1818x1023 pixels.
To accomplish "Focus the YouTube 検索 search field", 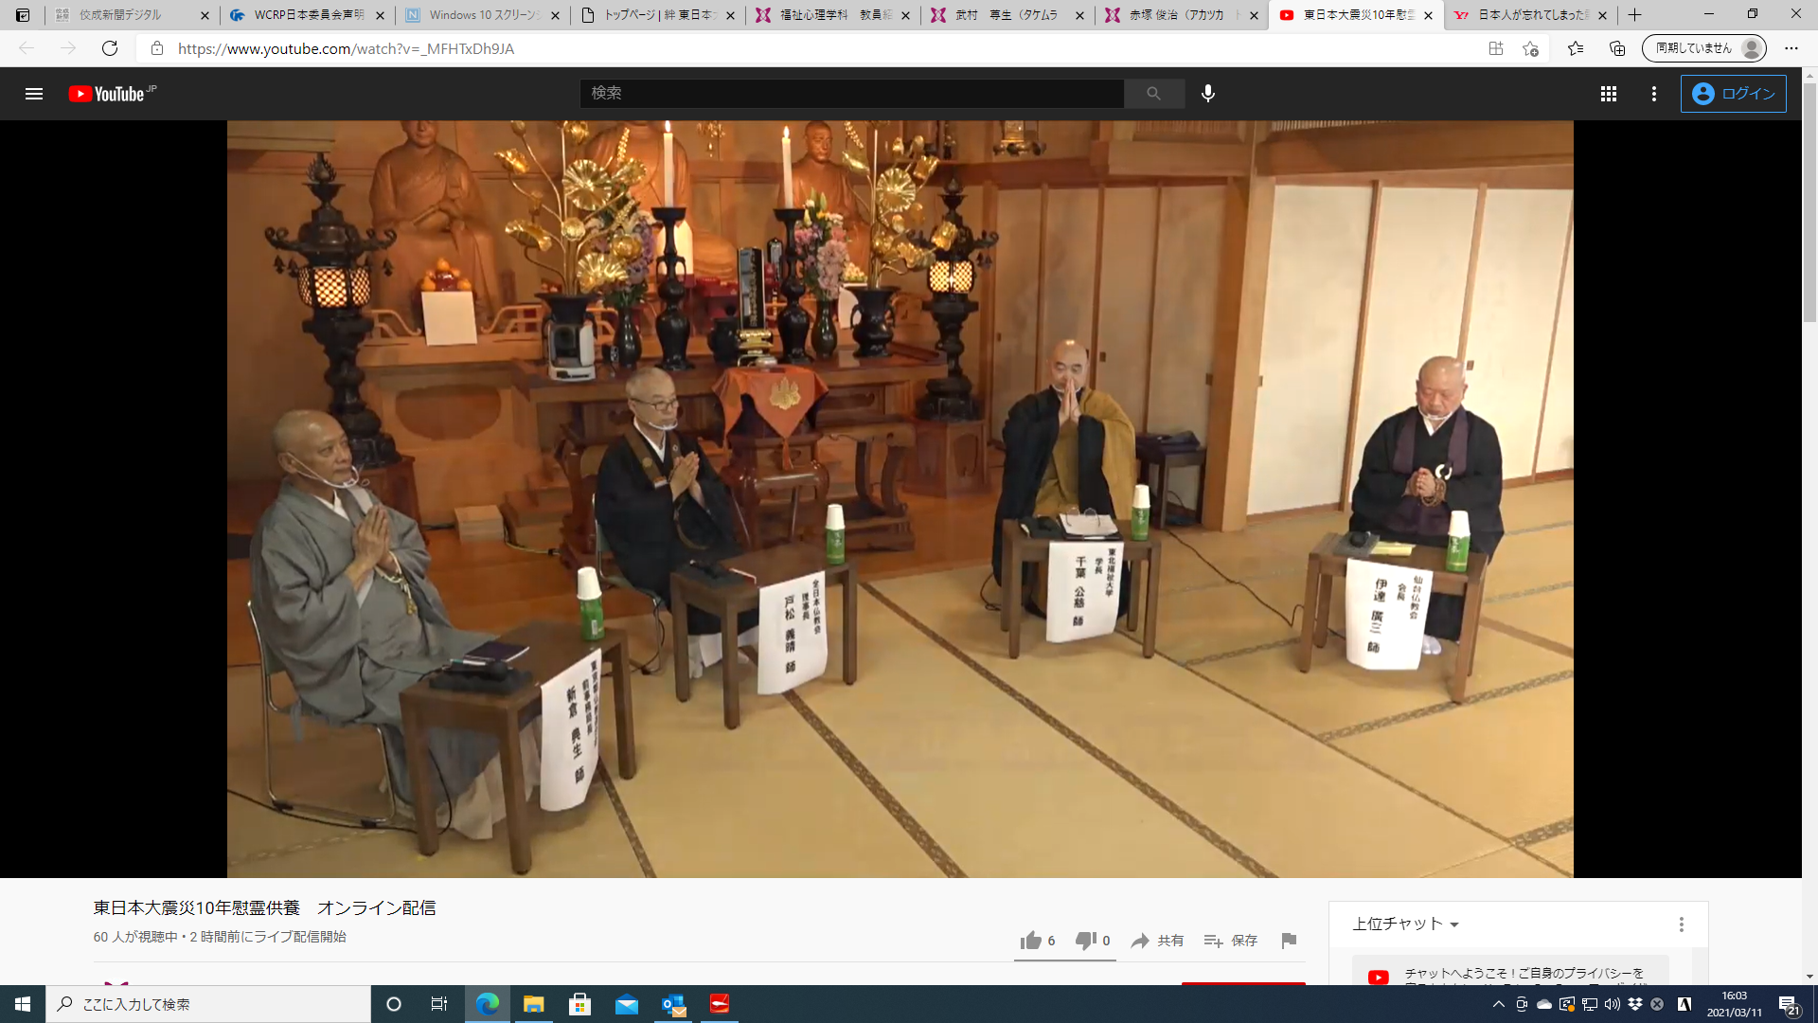I will [x=850, y=94].
